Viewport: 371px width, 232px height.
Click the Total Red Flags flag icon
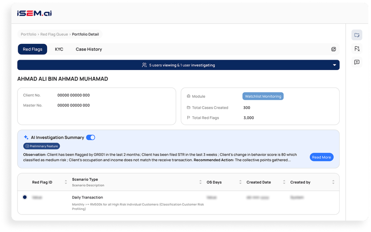[x=188, y=118]
